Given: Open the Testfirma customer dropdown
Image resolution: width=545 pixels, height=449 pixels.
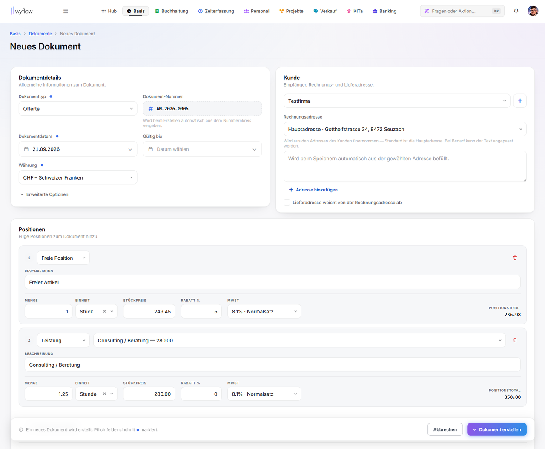Looking at the screenshot, I should pyautogui.click(x=397, y=101).
